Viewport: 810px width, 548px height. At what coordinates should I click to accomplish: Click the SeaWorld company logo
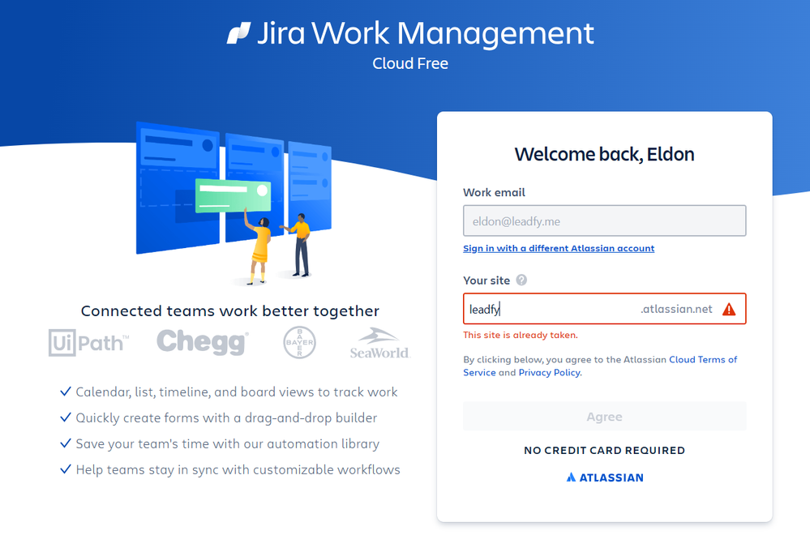379,343
